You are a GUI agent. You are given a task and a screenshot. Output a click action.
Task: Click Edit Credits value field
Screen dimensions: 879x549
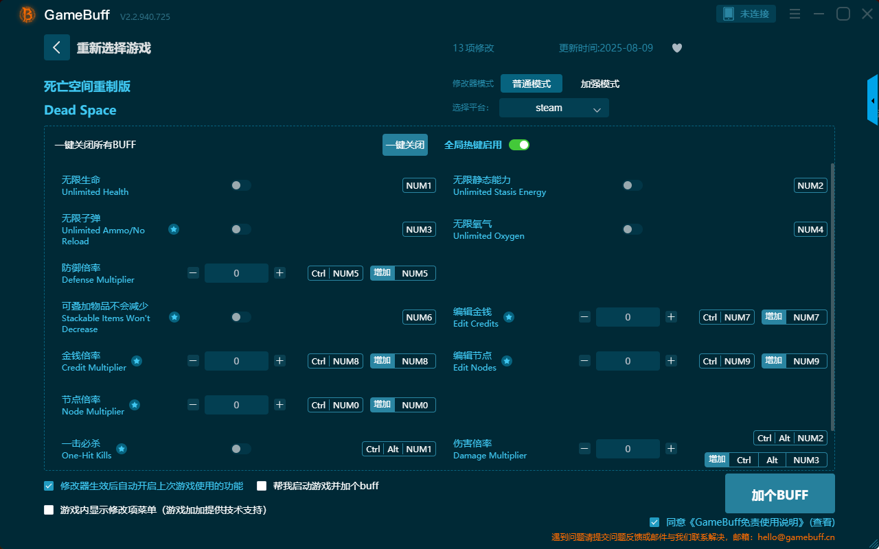point(628,317)
